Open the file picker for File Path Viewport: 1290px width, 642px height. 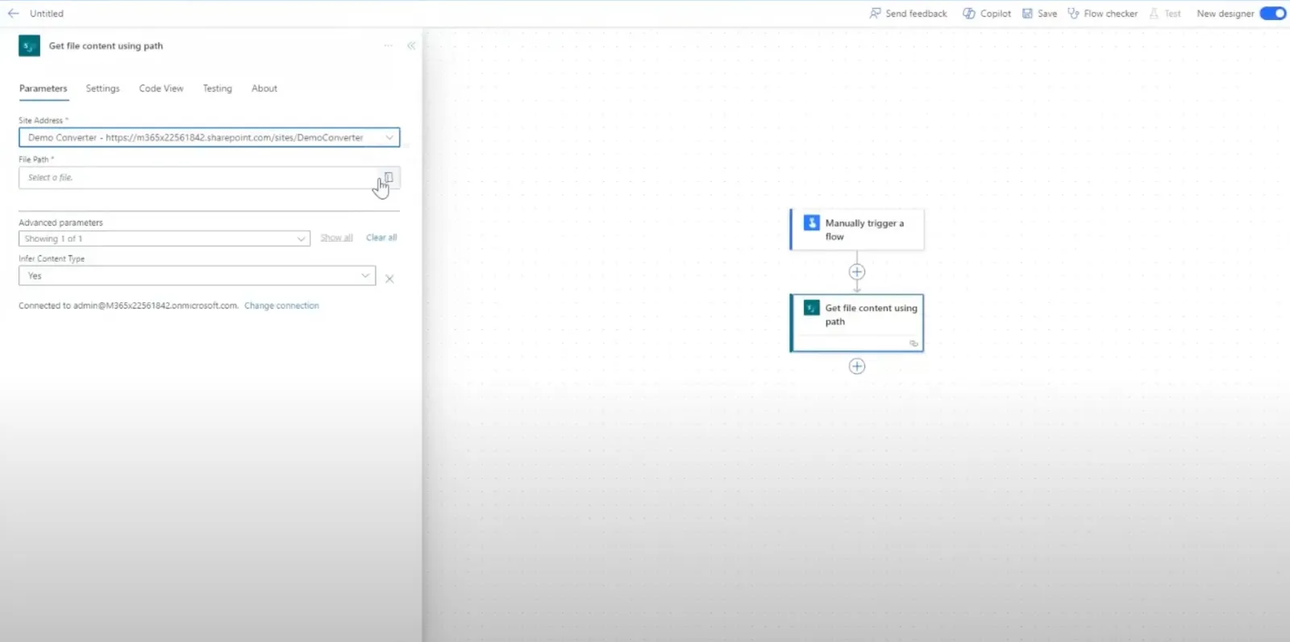389,177
